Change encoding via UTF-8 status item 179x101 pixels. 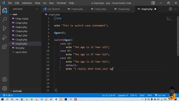click(x=133, y=95)
